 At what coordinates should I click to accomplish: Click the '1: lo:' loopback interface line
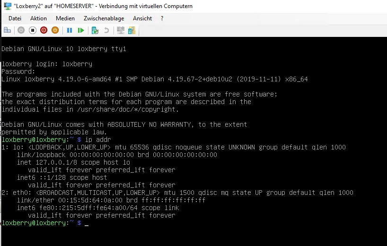(x=174, y=147)
